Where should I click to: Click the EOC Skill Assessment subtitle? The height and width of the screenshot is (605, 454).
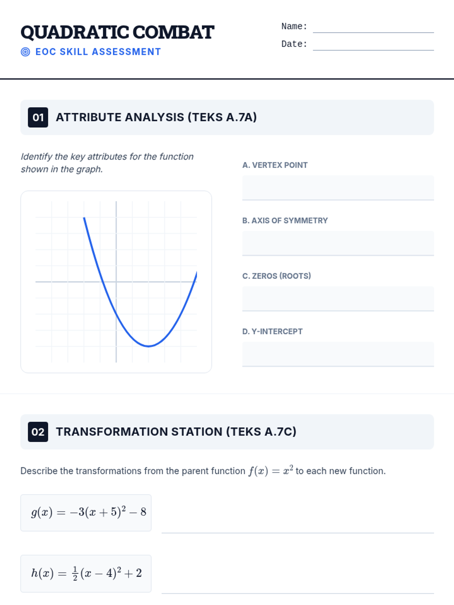coord(98,52)
